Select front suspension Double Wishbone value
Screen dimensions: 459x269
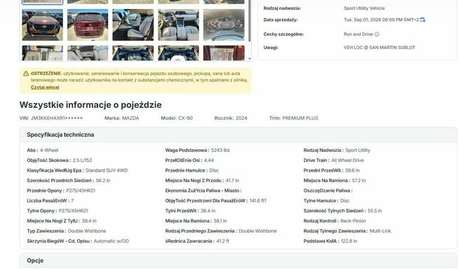point(258,231)
